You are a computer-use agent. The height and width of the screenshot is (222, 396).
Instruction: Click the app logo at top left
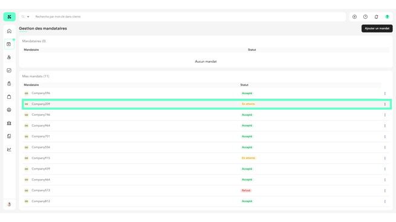pos(9,17)
